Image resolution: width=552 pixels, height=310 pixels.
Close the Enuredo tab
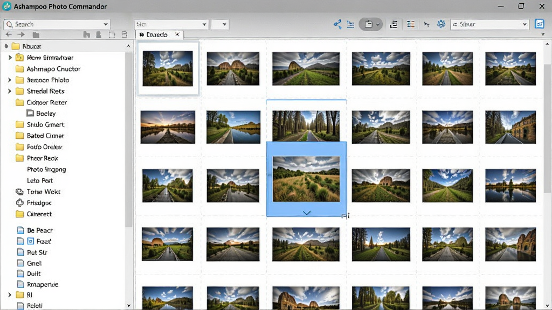(x=177, y=34)
